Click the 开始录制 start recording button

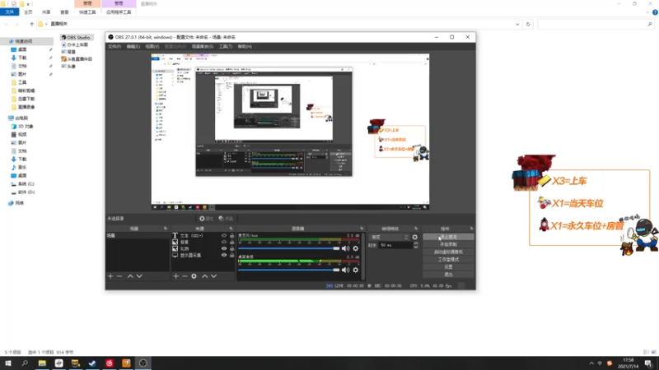pyautogui.click(x=448, y=244)
